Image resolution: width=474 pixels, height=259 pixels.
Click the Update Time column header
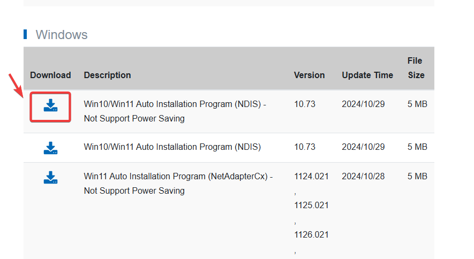pyautogui.click(x=367, y=75)
